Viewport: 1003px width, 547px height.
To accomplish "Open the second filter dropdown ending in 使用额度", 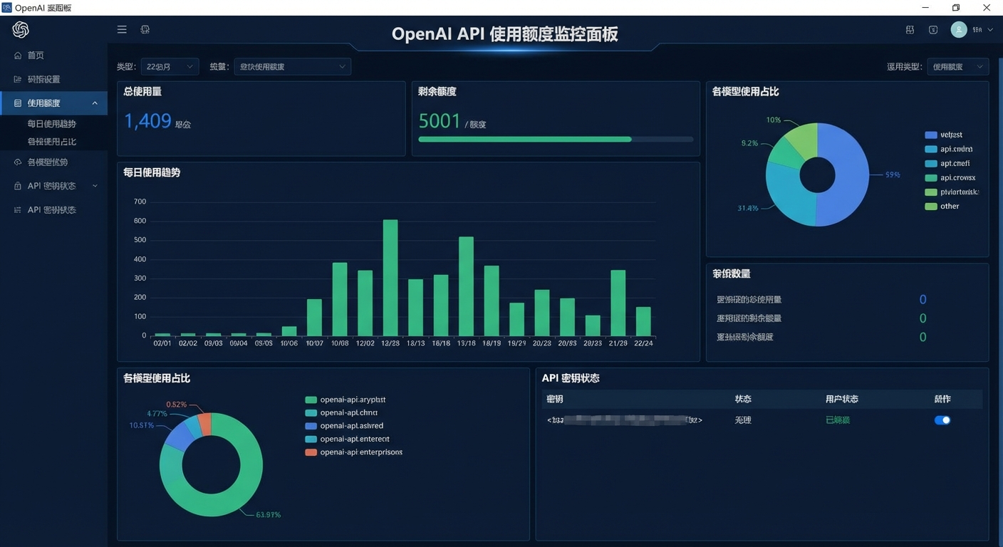I will [x=292, y=66].
